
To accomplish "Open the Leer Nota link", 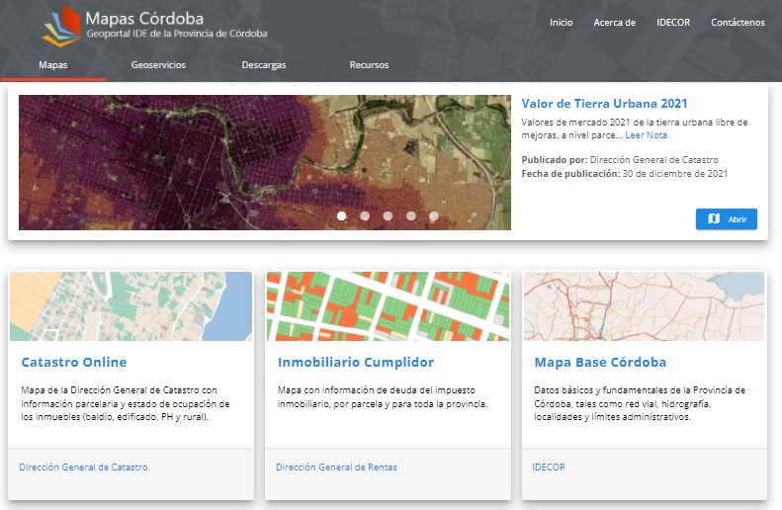I will tap(646, 135).
